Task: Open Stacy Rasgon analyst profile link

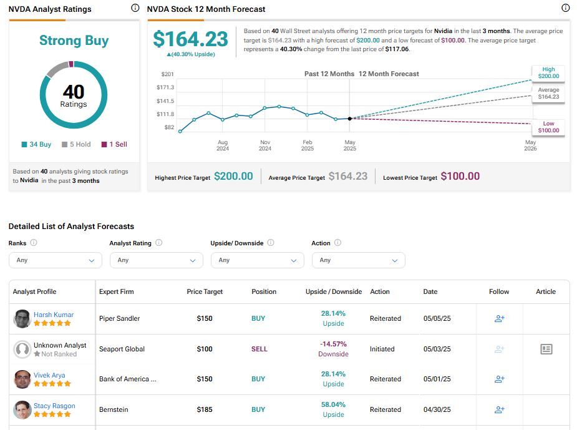Action: pos(54,406)
